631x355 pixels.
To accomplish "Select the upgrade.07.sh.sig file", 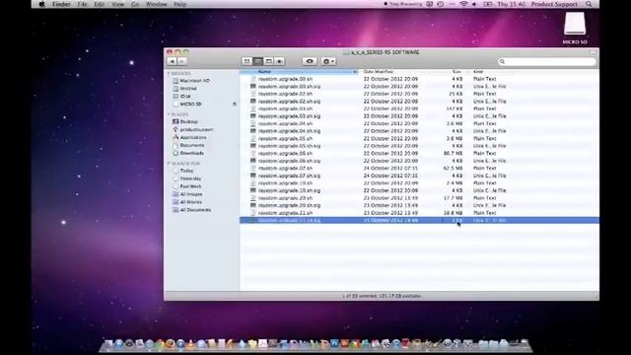I will point(419,176).
